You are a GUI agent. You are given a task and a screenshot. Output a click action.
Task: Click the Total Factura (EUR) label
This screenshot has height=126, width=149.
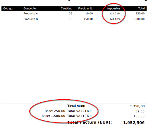(x=89, y=122)
